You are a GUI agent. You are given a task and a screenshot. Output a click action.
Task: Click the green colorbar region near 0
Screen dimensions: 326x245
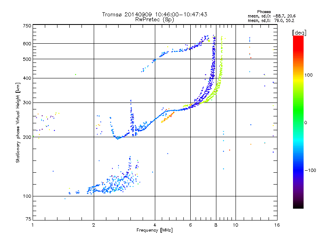tap(298, 117)
